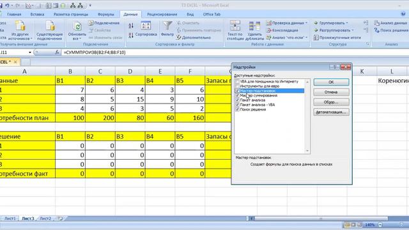Click the green round icon in quick access toolbar
This screenshot has height=230, width=409.
click(x=63, y=5)
